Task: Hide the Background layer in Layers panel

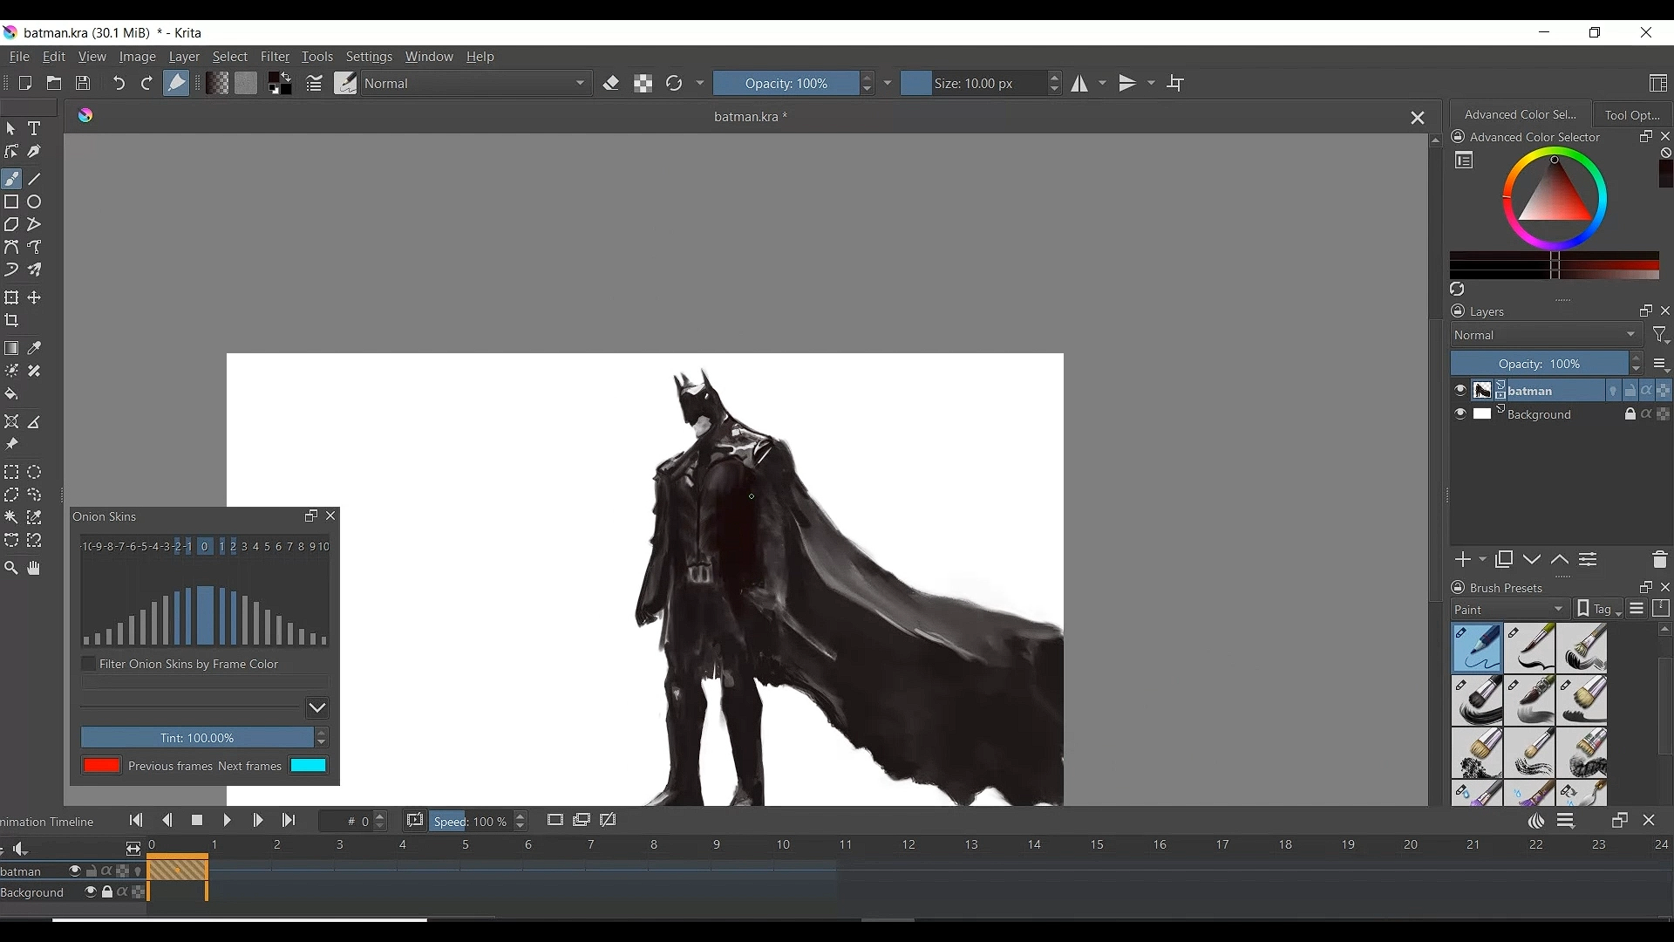Action: click(x=1461, y=415)
